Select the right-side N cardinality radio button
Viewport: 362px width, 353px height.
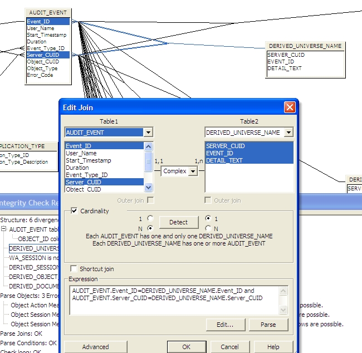click(x=208, y=228)
